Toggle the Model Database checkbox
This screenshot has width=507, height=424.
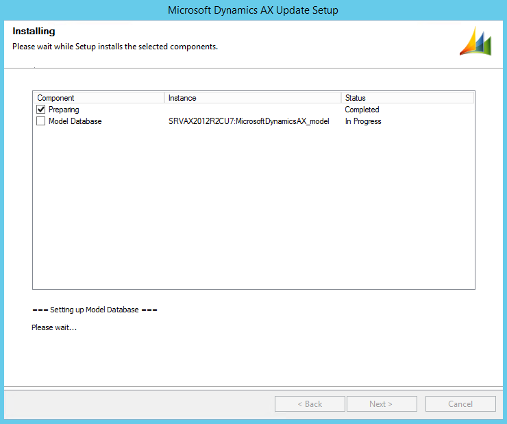click(x=40, y=121)
